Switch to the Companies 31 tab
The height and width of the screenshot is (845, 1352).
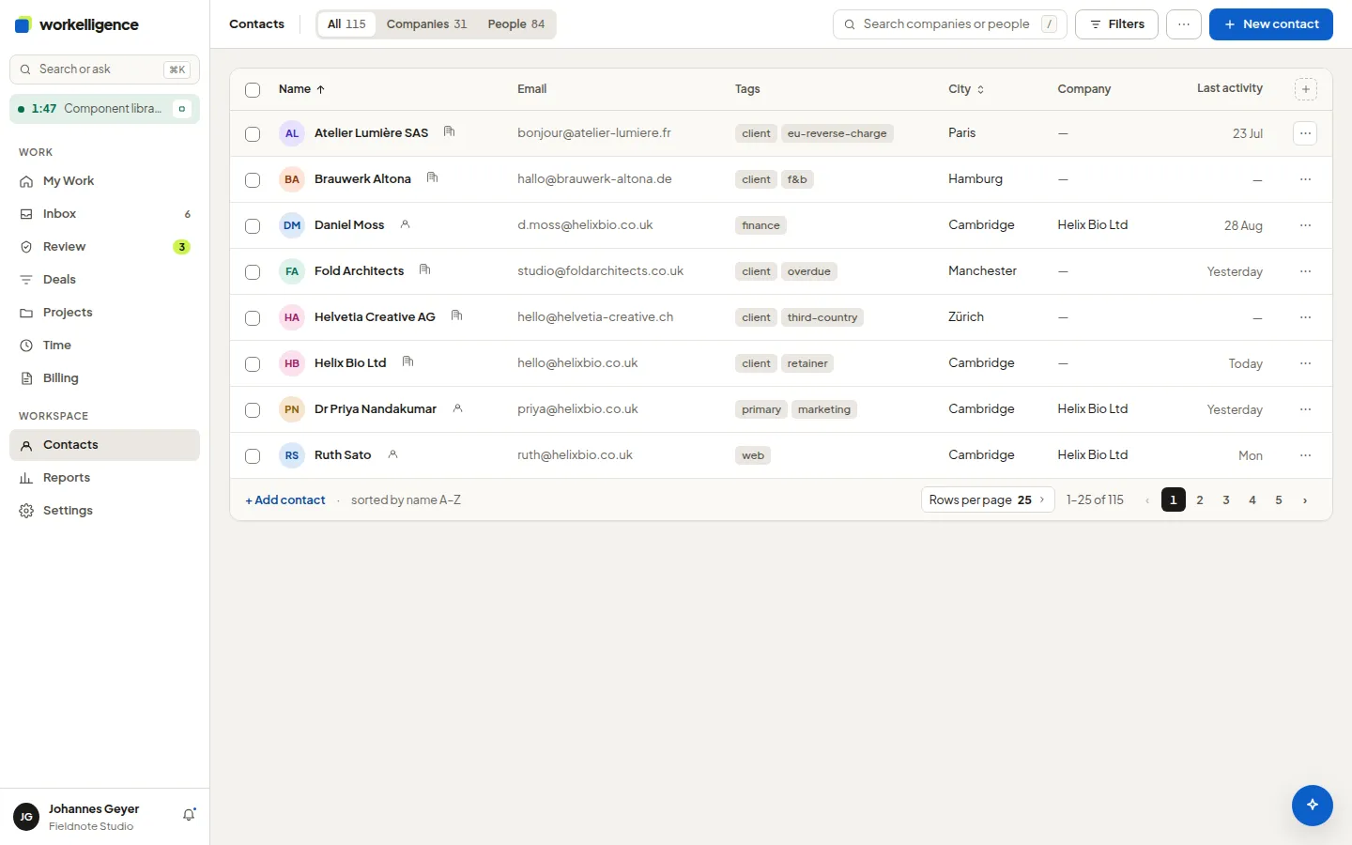[x=426, y=24]
